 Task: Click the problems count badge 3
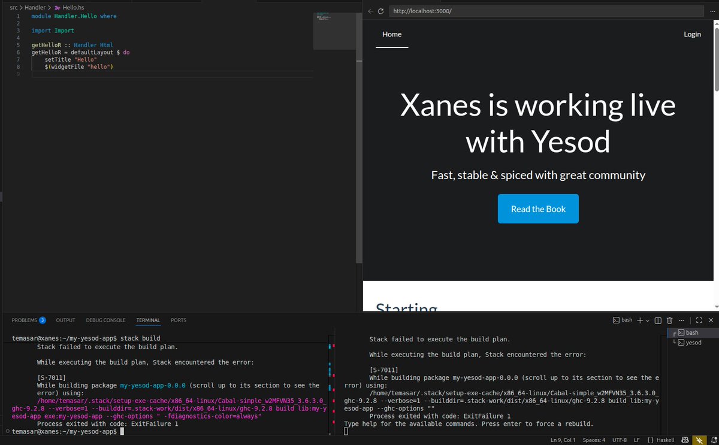pyautogui.click(x=43, y=320)
